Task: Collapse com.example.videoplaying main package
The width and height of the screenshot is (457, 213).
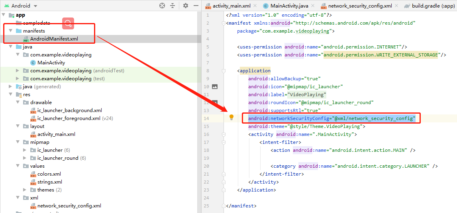Action: 18,54
